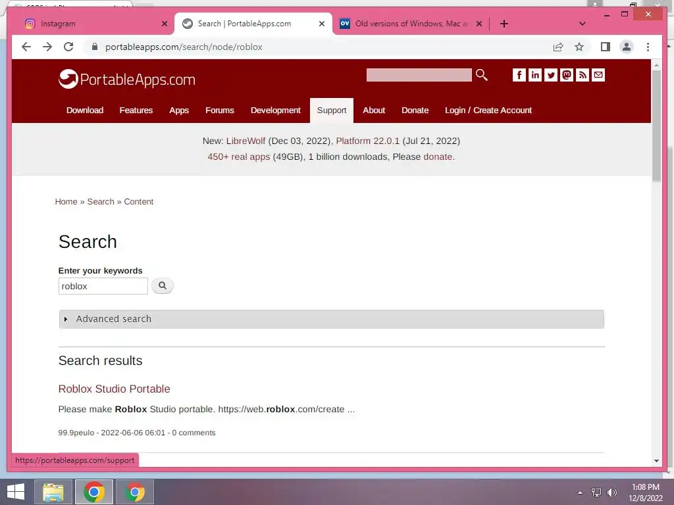Open the Features menu item
The width and height of the screenshot is (674, 505).
(136, 110)
